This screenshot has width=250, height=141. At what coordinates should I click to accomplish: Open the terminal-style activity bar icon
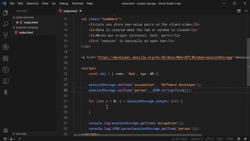click(x=5, y=81)
